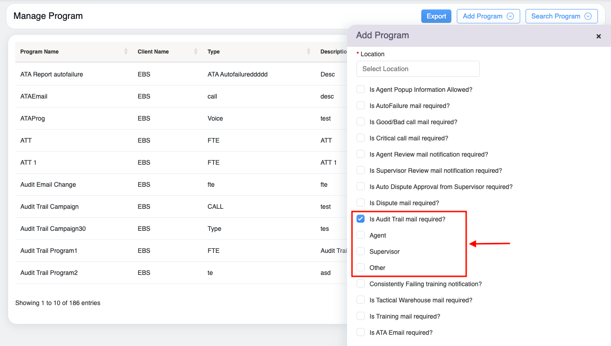Close the Add Program panel
This screenshot has width=611, height=346.
(598, 36)
